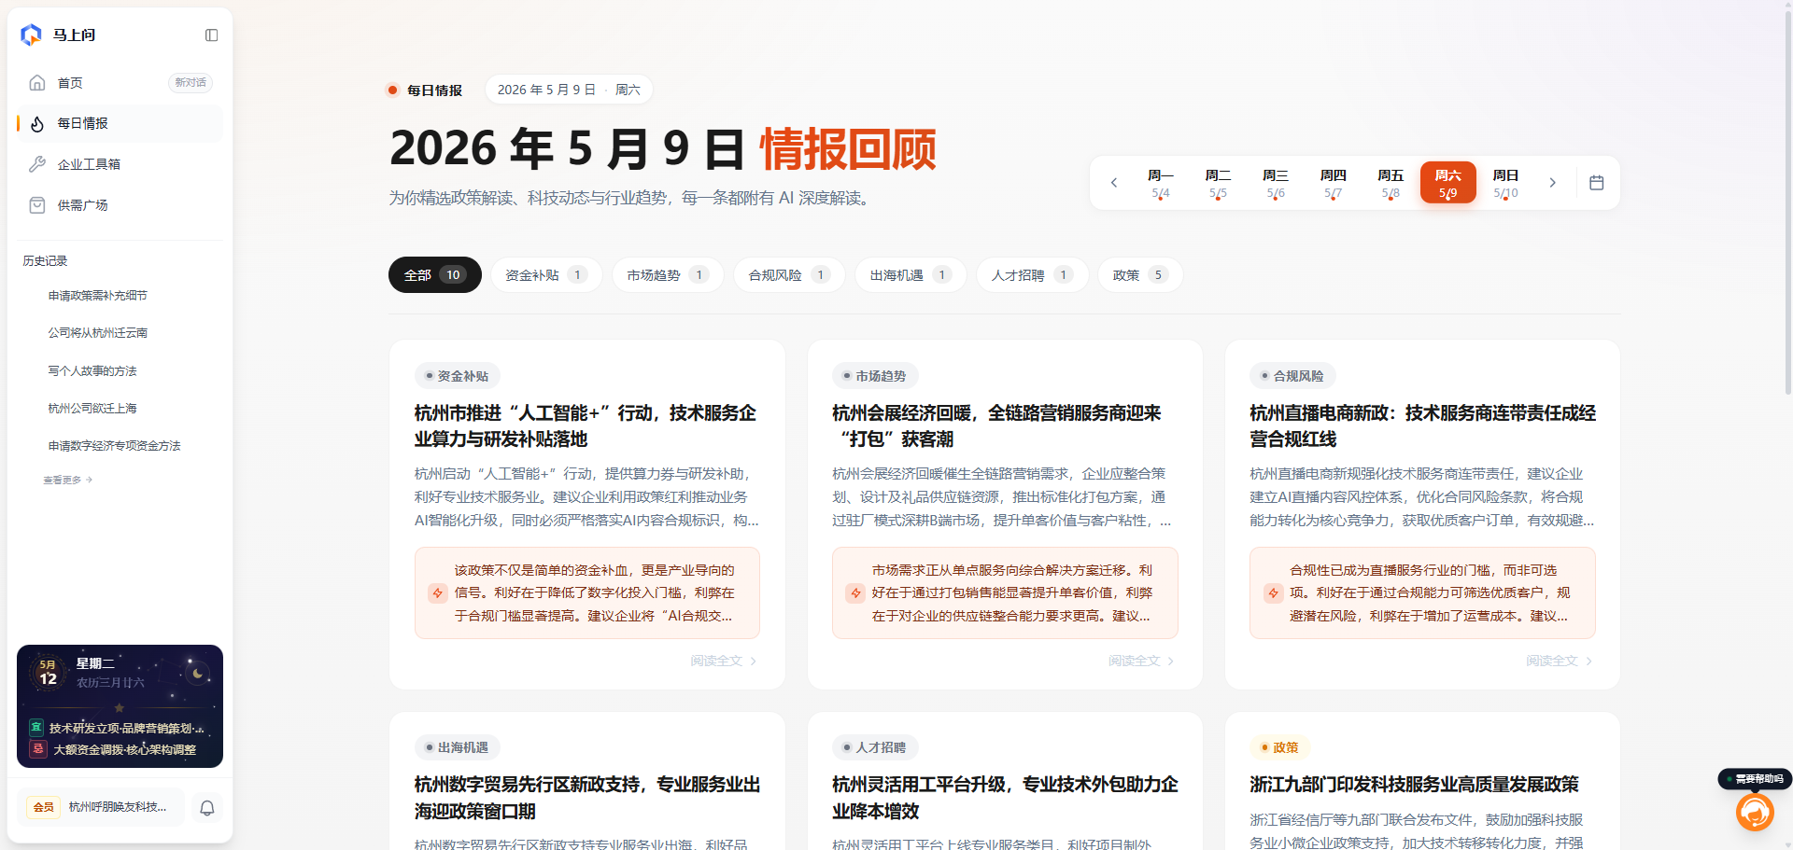Click the 新对话 badge
1793x850 pixels.
(191, 83)
